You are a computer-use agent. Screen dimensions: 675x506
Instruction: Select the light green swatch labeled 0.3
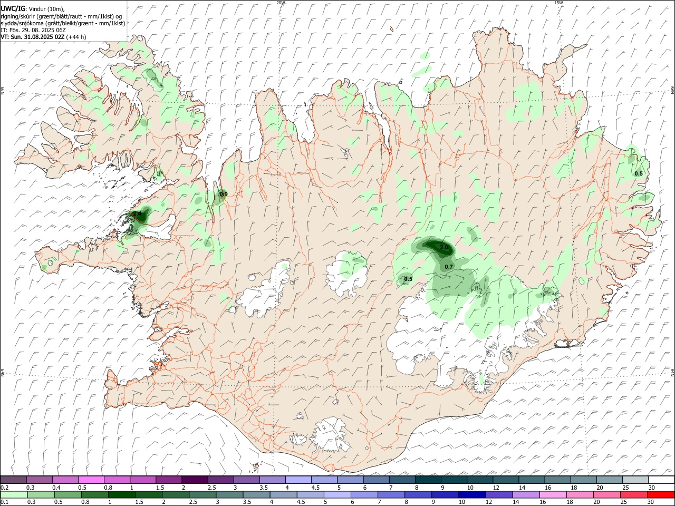click(41, 494)
